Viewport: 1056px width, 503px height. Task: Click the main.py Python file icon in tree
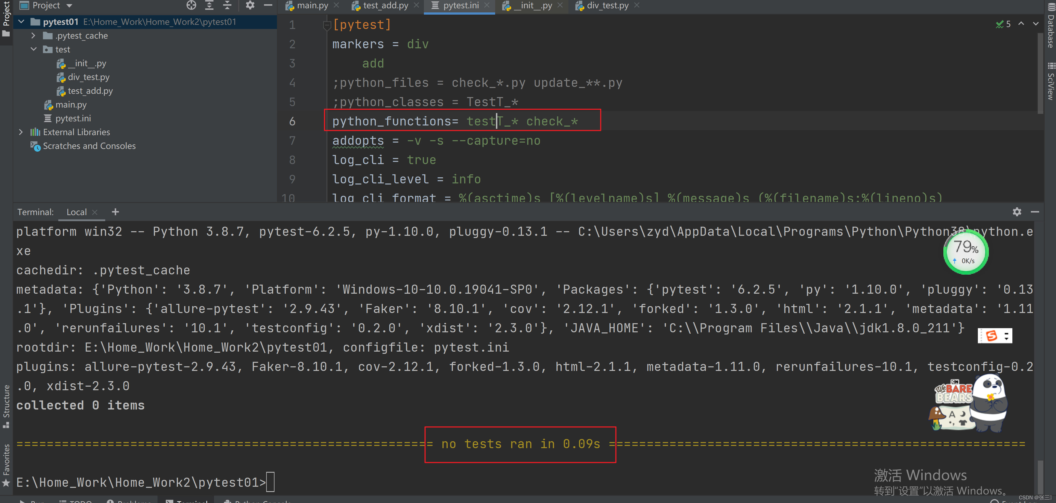point(48,105)
